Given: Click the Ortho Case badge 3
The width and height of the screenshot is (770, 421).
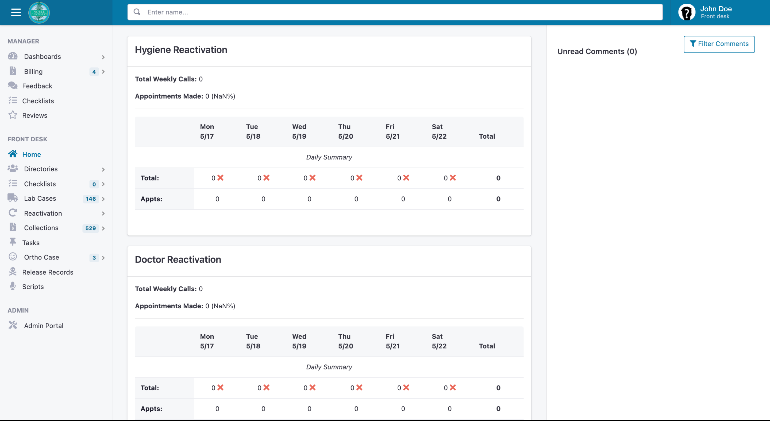Looking at the screenshot, I should coord(94,258).
